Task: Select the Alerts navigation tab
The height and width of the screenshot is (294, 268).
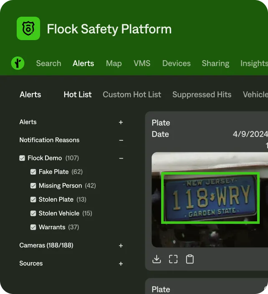Action: pos(83,63)
